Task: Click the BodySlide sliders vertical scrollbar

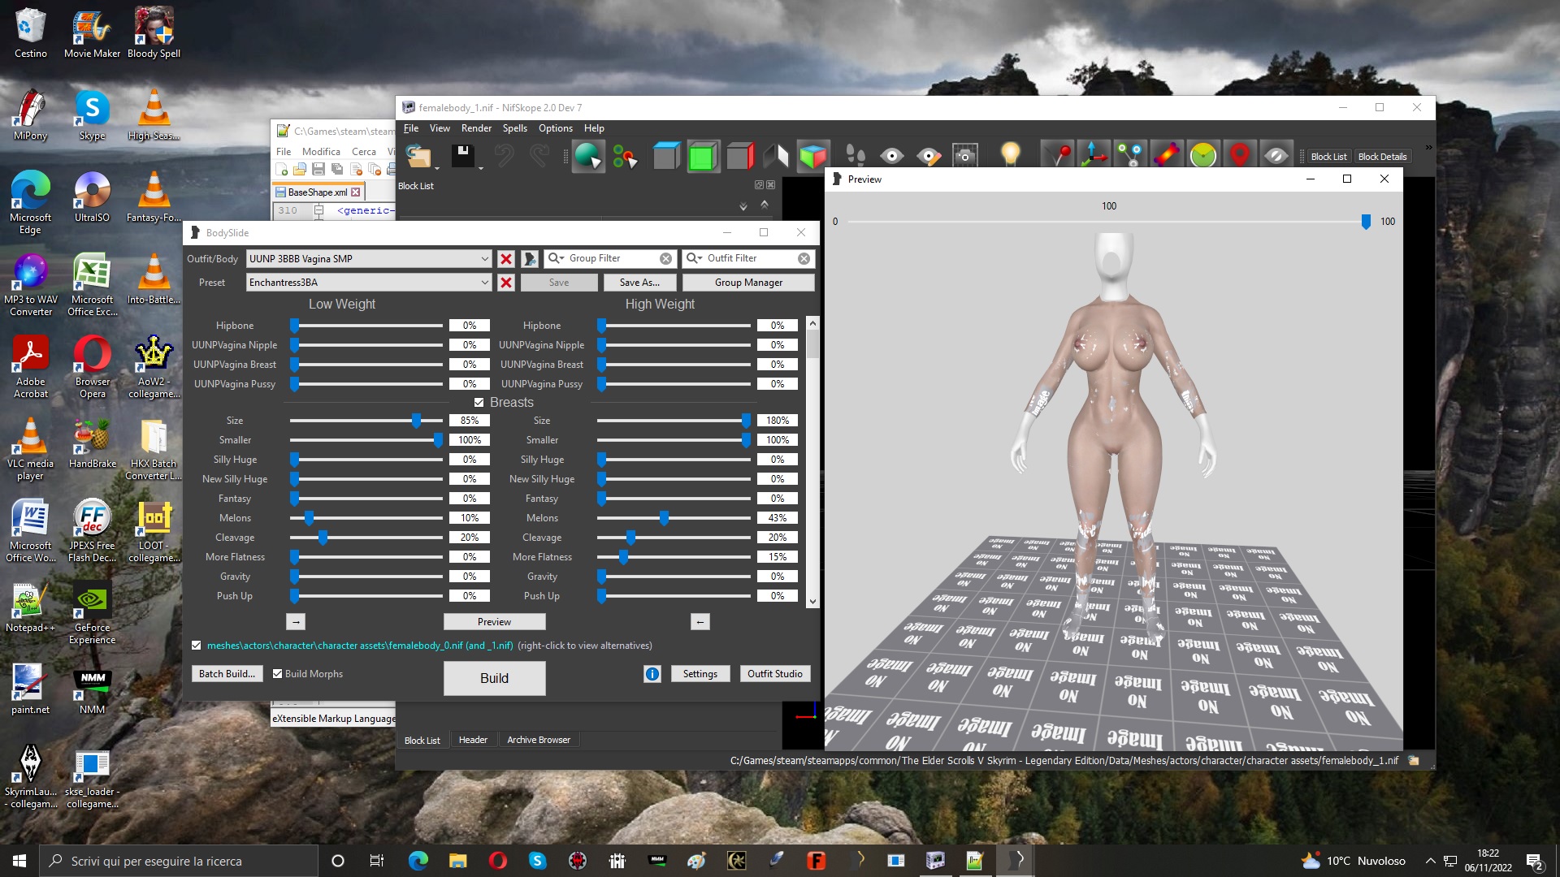Action: [x=812, y=463]
